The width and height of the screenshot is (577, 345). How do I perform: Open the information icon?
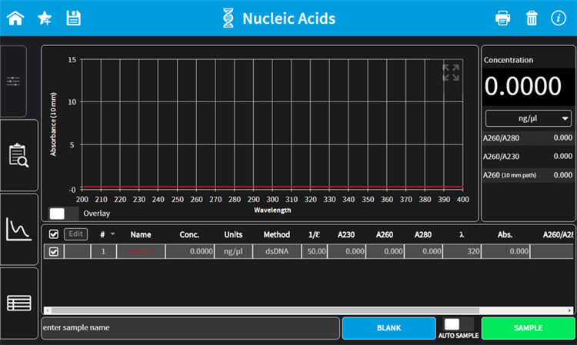click(559, 18)
